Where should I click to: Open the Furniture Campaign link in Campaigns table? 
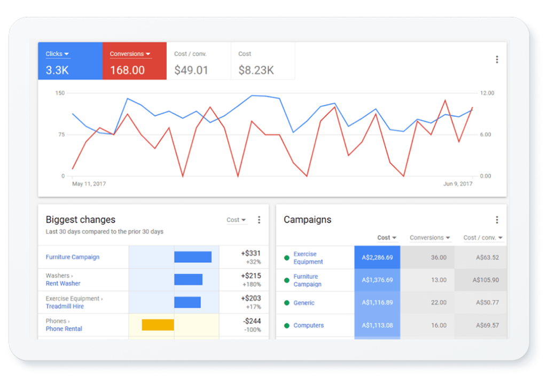click(x=307, y=280)
